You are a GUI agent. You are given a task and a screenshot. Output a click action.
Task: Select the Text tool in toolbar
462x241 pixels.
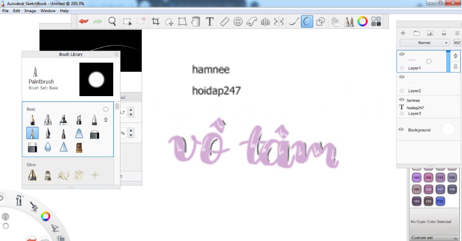(209, 21)
